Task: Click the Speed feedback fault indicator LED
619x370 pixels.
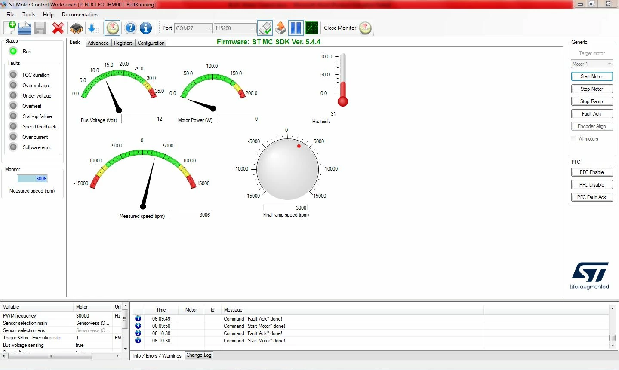Action: click(13, 126)
